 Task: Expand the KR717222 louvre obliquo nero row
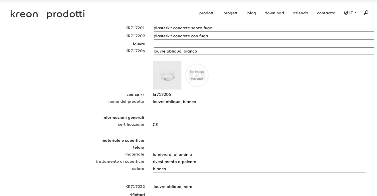(173, 187)
